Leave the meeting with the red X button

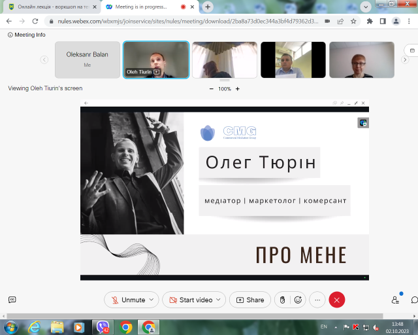click(337, 300)
